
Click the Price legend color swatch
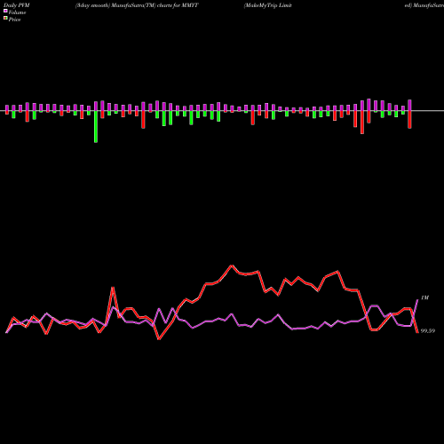pos(5,18)
